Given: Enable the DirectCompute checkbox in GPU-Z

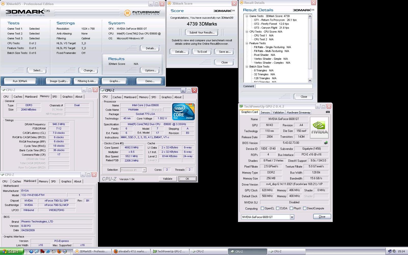Looking at the screenshot, I should 304,208.
